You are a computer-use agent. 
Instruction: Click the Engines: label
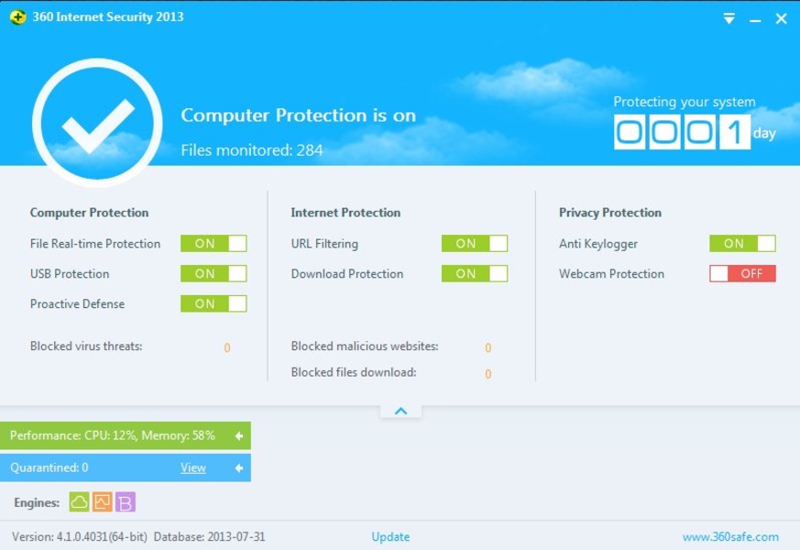tap(37, 502)
